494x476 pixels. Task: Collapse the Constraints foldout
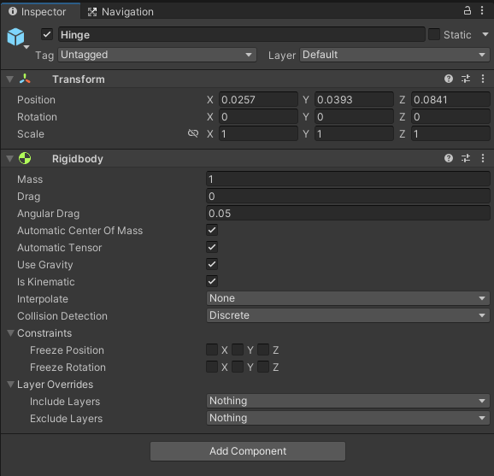coord(11,333)
